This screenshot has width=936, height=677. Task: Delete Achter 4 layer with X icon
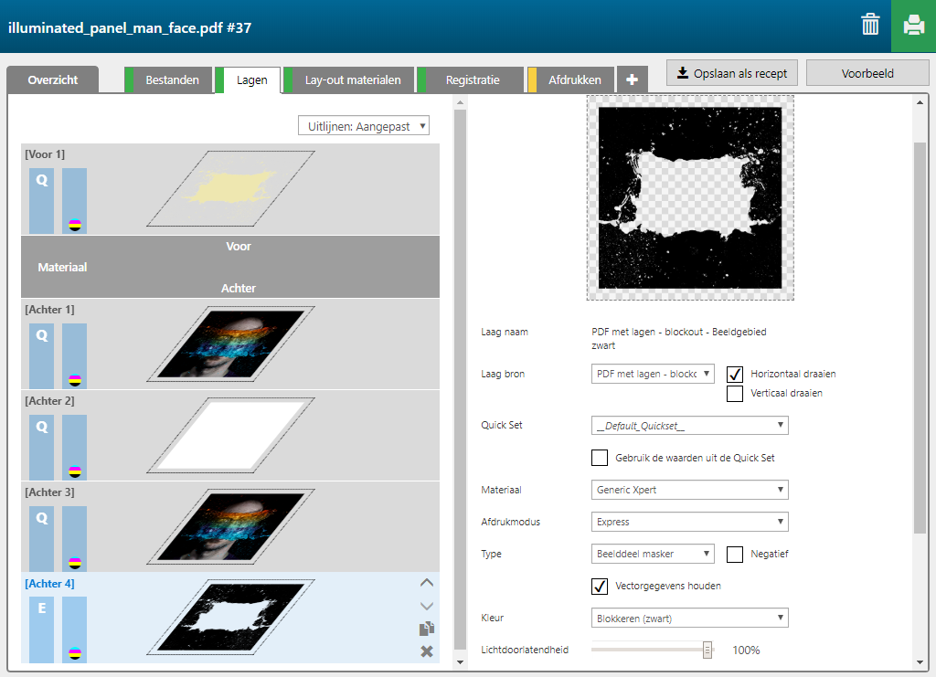pyautogui.click(x=426, y=651)
